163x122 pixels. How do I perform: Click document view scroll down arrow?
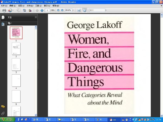tap(162, 116)
